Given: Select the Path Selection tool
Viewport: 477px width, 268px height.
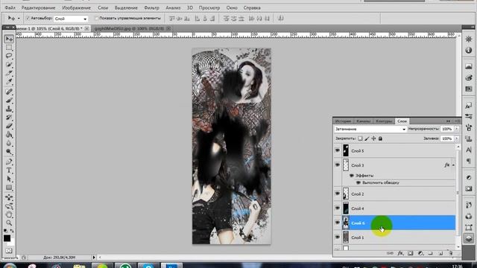Looking at the screenshot, I should tap(9, 179).
